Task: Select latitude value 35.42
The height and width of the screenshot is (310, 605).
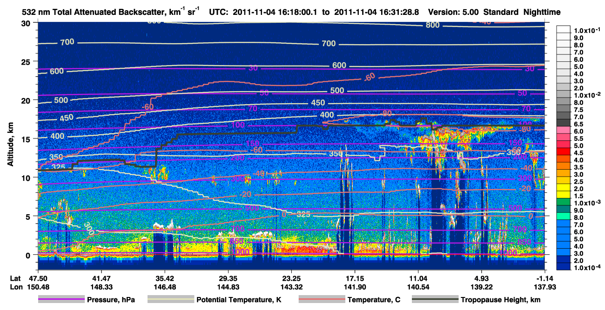Action: 165,278
